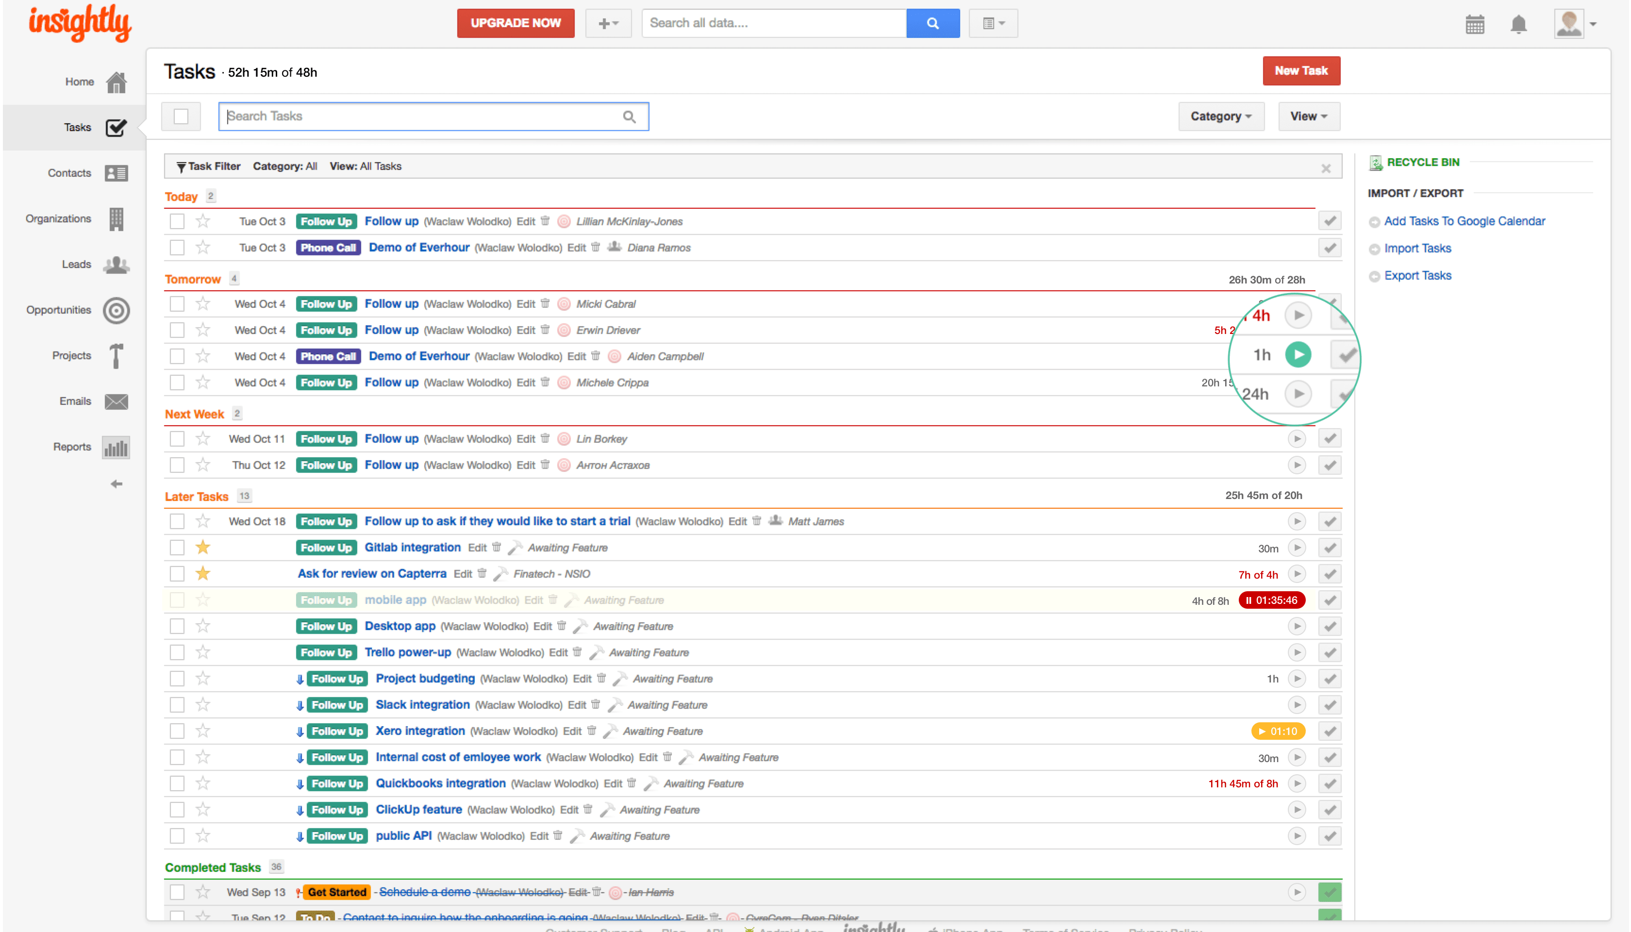Open the View dropdown
1631x932 pixels.
tap(1308, 116)
